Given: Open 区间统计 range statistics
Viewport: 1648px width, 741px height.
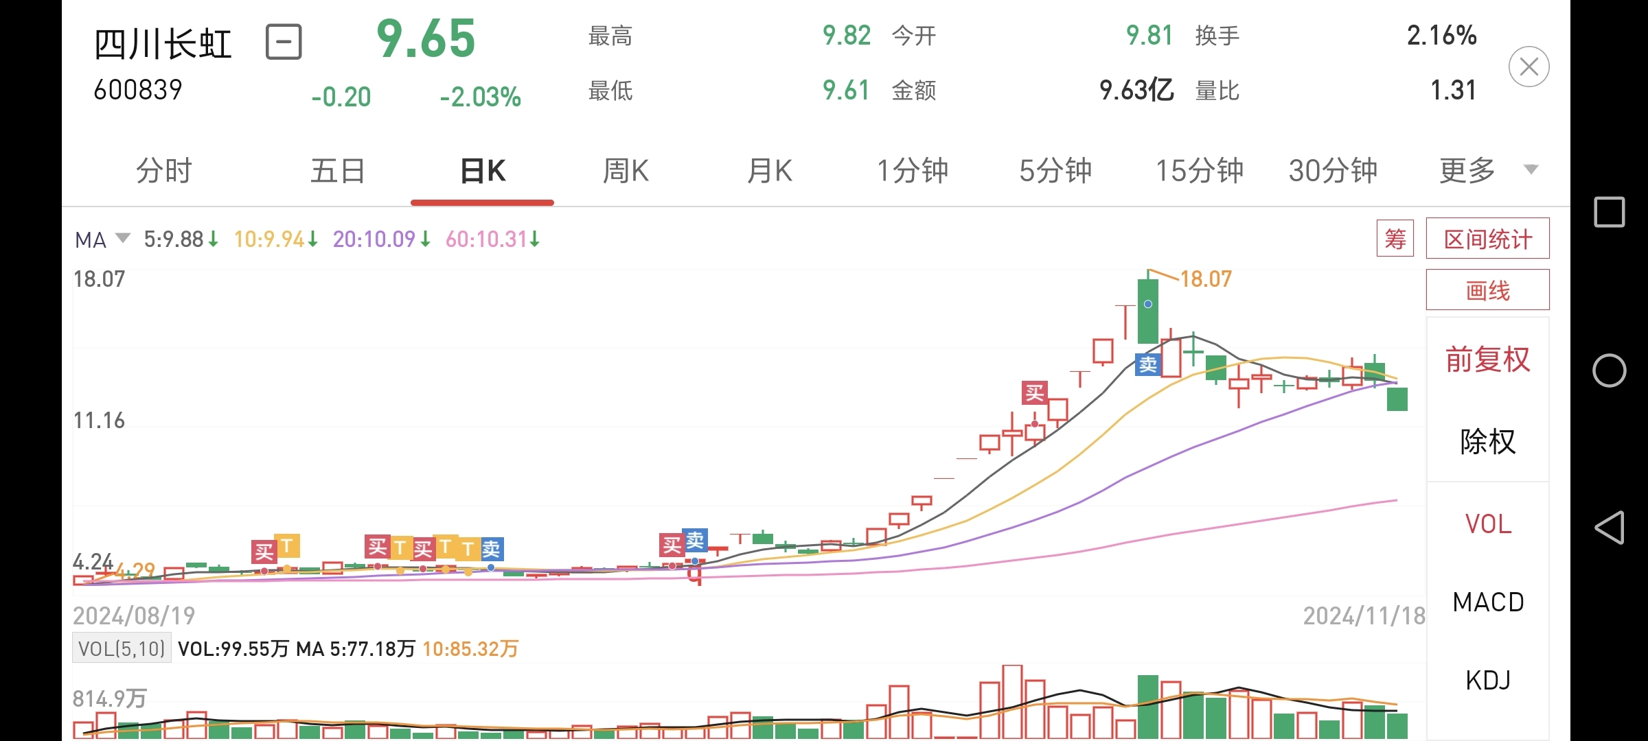Looking at the screenshot, I should (1487, 239).
